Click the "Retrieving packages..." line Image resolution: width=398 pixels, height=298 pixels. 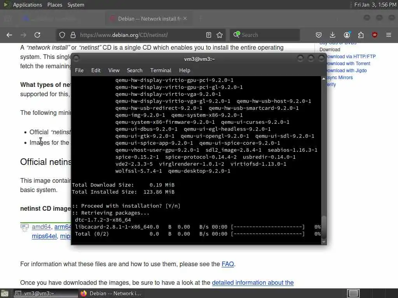[111, 213]
